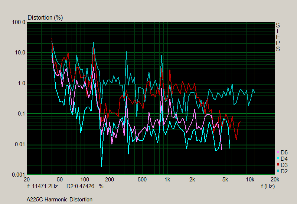Click the cyan D4 legend color swatch
The width and height of the screenshot is (297, 204).
278,158
